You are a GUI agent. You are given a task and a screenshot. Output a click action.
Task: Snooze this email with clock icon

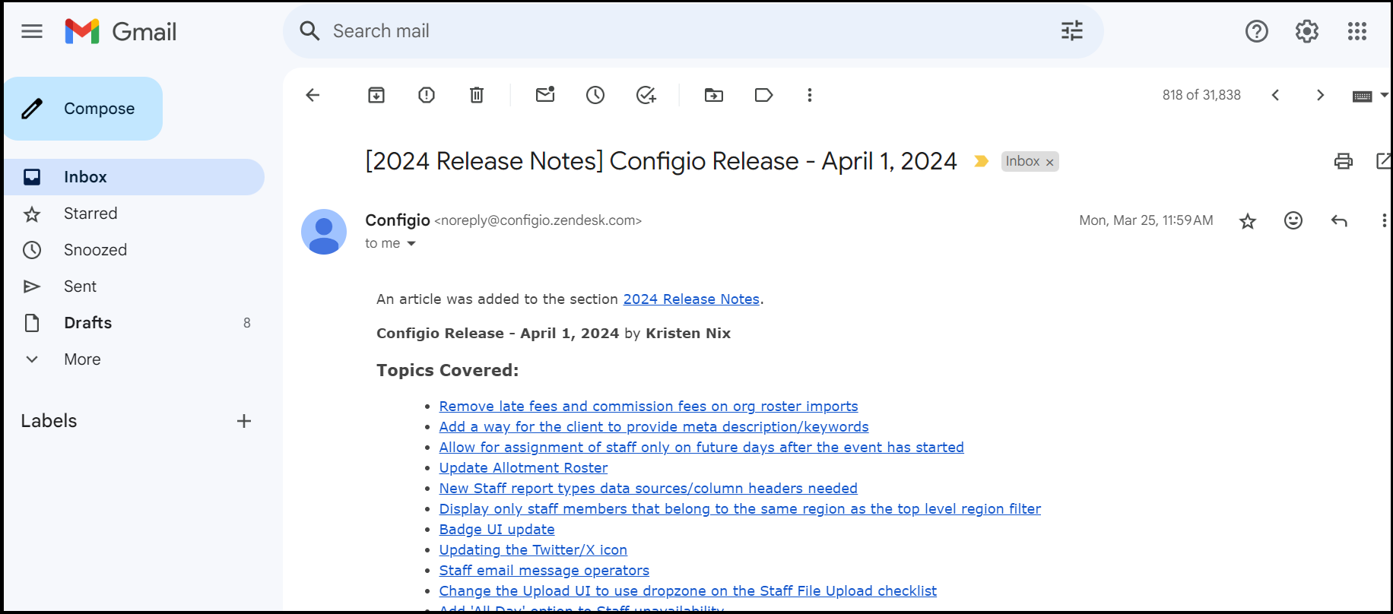[x=595, y=95]
